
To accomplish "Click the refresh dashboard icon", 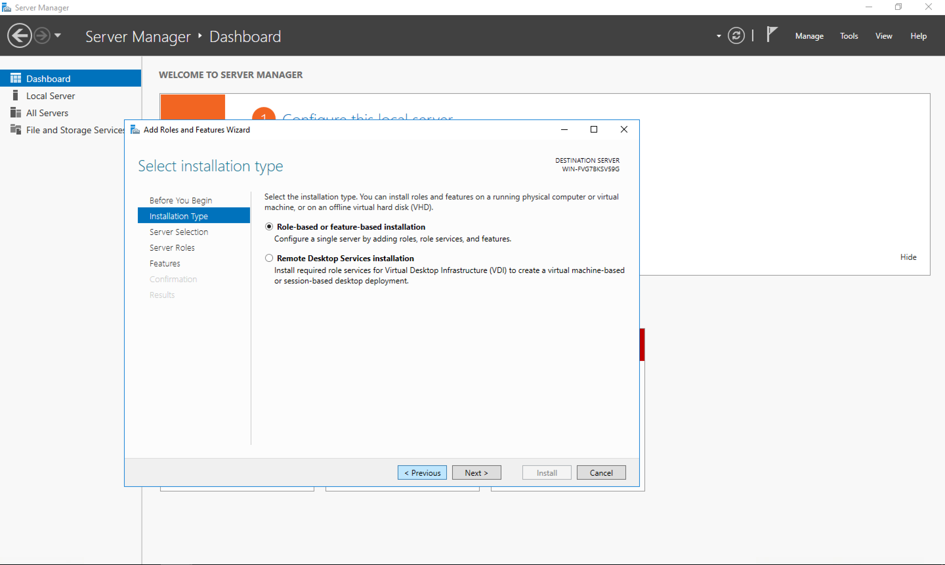I will pos(736,36).
